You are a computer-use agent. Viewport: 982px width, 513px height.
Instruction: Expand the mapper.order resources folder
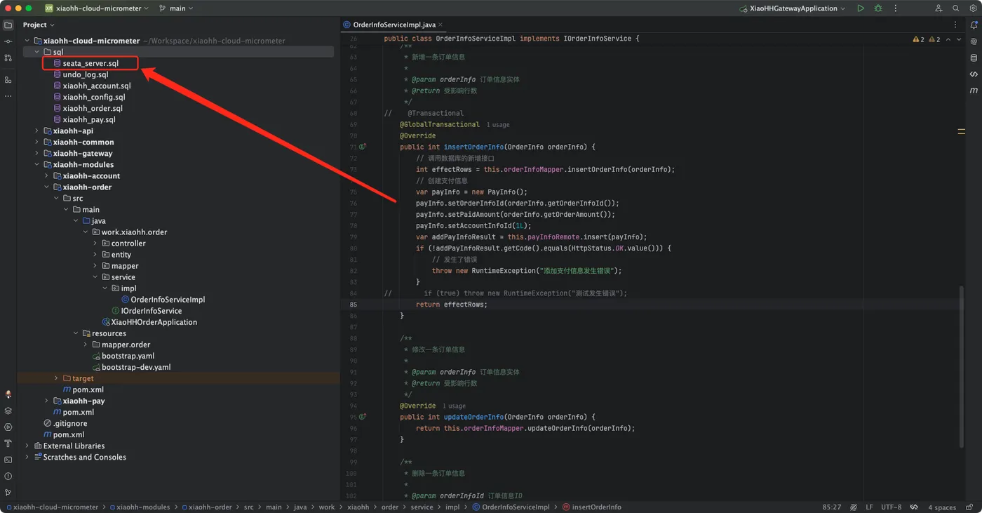(86, 345)
